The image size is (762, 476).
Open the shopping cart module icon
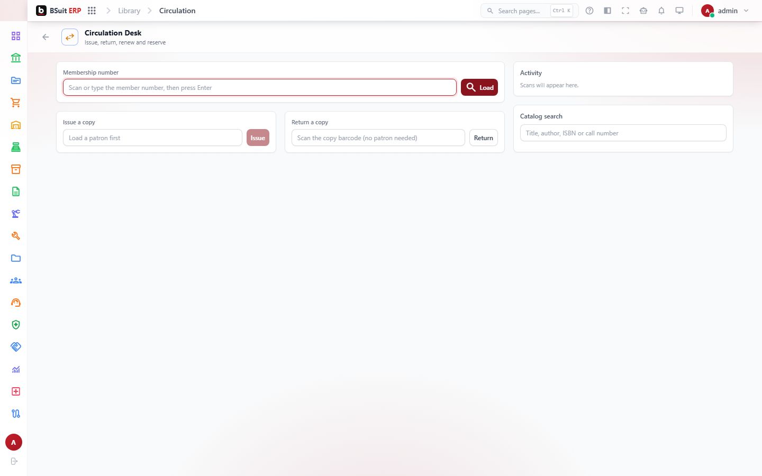(x=16, y=103)
